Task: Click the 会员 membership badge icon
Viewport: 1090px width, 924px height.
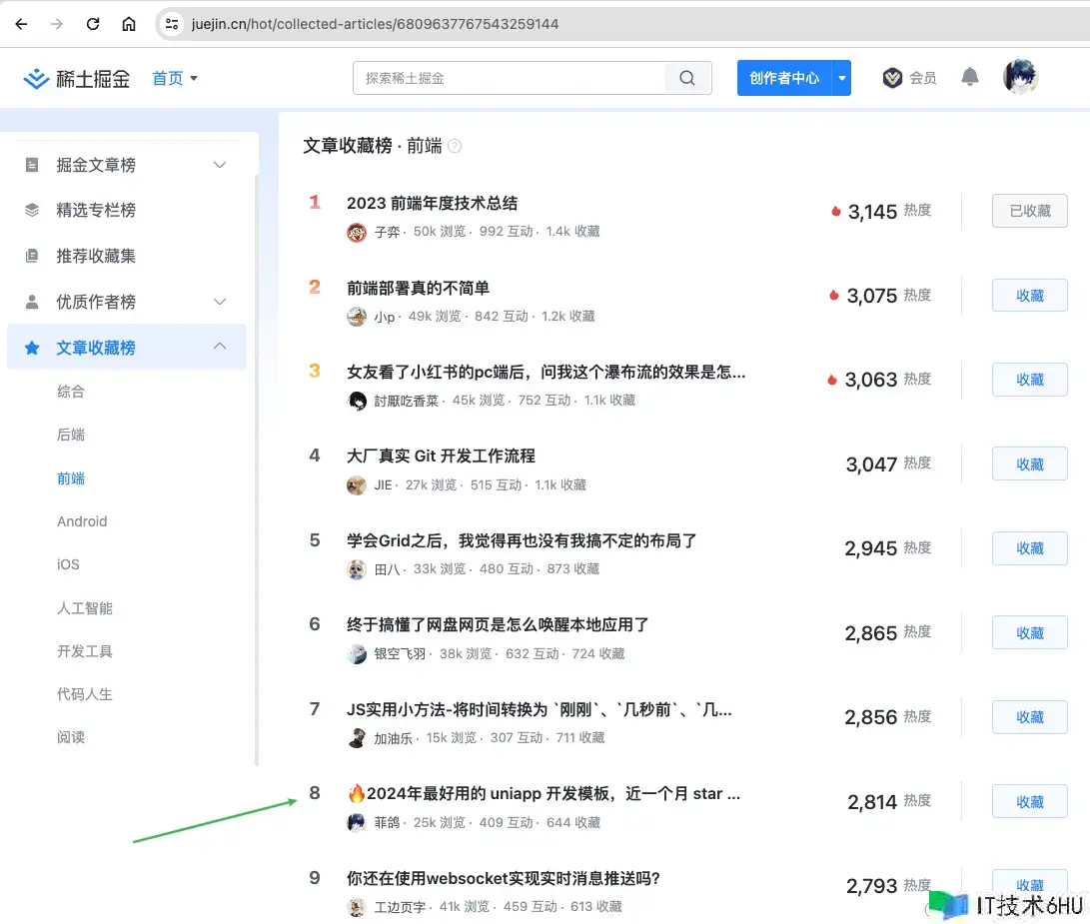Action: point(892,78)
